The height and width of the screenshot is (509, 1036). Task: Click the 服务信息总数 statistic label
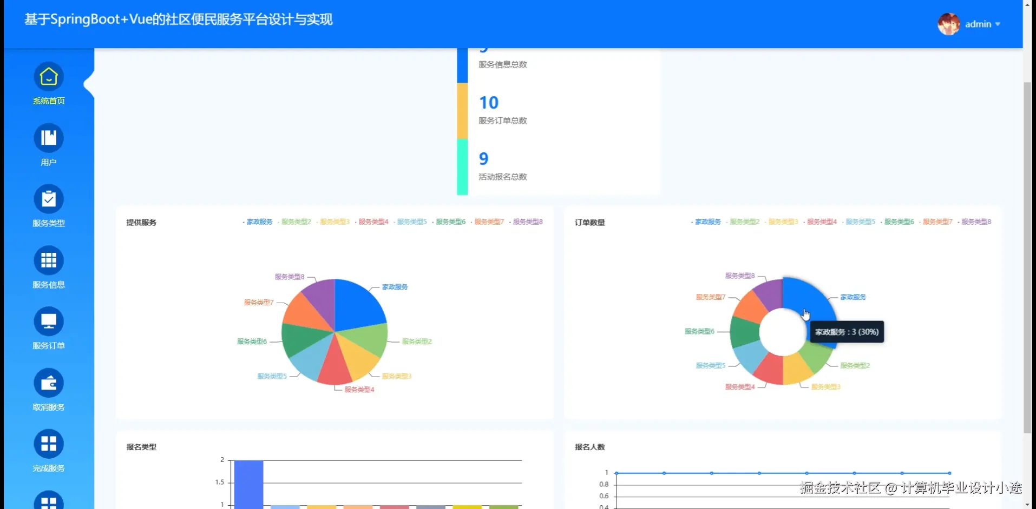tap(503, 64)
